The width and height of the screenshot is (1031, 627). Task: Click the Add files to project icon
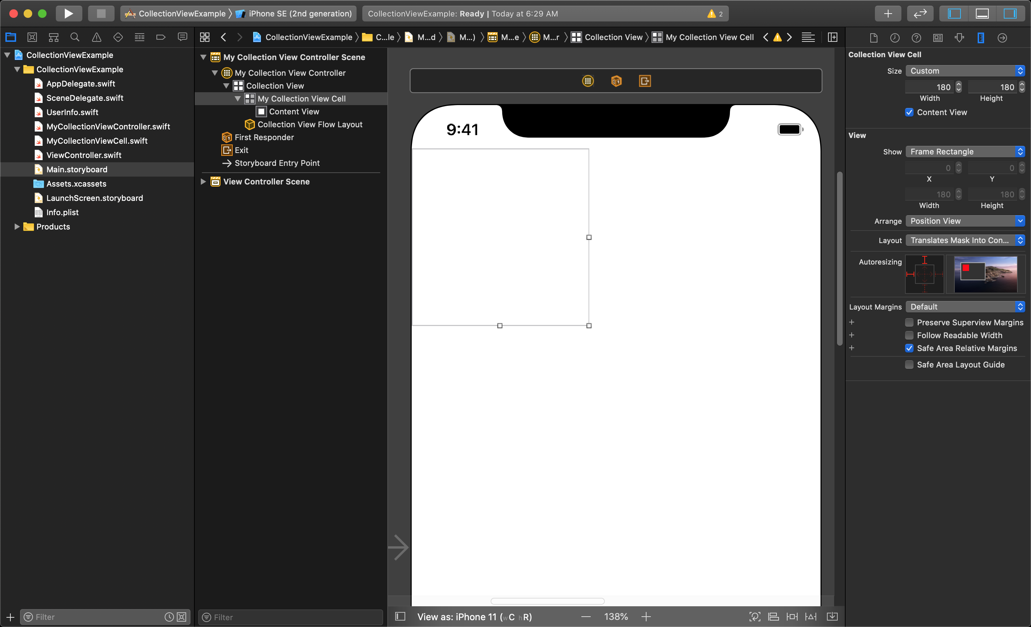[x=10, y=616]
